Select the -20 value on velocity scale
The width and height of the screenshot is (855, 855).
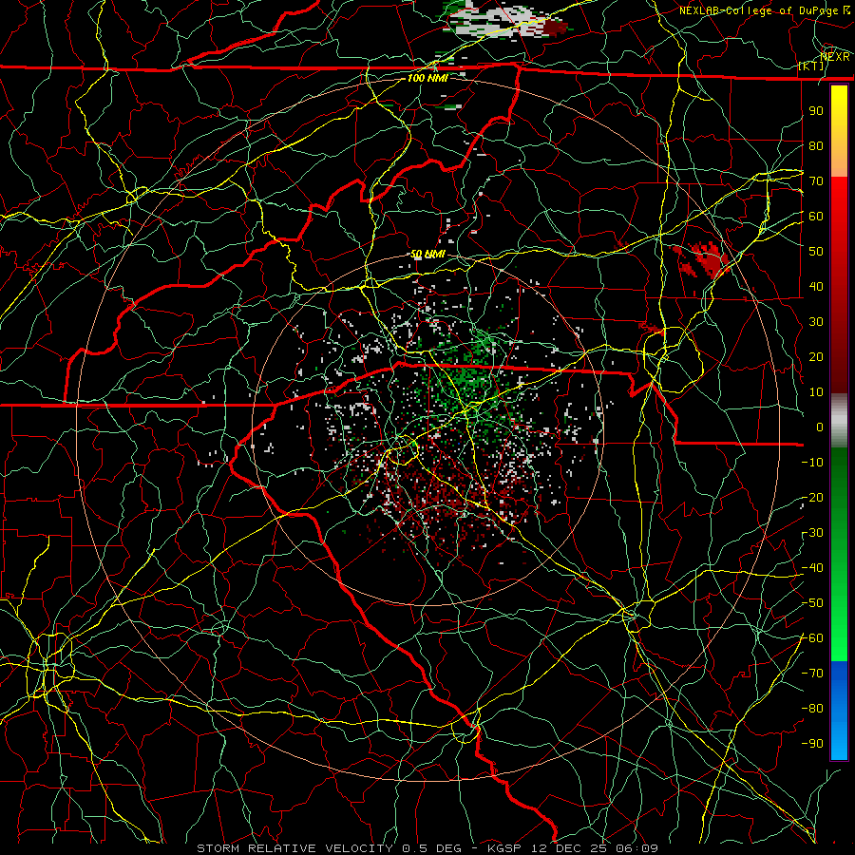point(812,497)
